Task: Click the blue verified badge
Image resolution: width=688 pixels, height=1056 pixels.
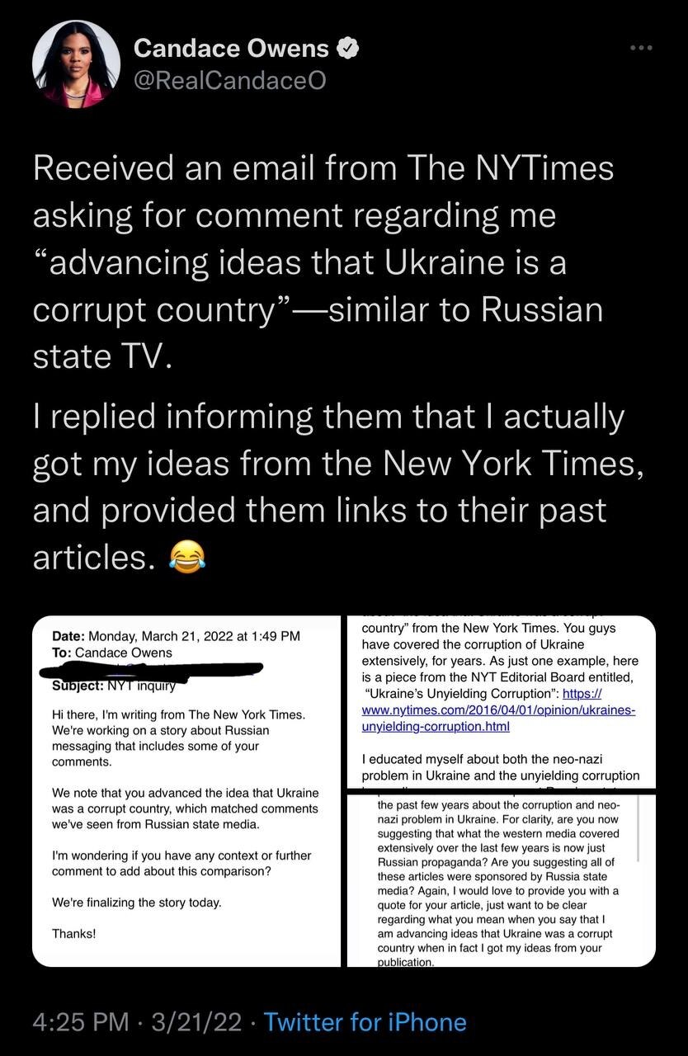Action: 349,49
